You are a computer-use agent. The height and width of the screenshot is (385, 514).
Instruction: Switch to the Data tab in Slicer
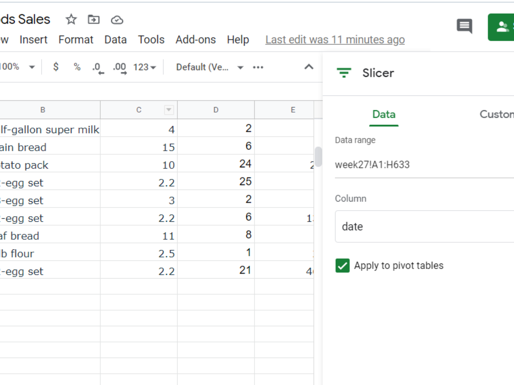(384, 114)
